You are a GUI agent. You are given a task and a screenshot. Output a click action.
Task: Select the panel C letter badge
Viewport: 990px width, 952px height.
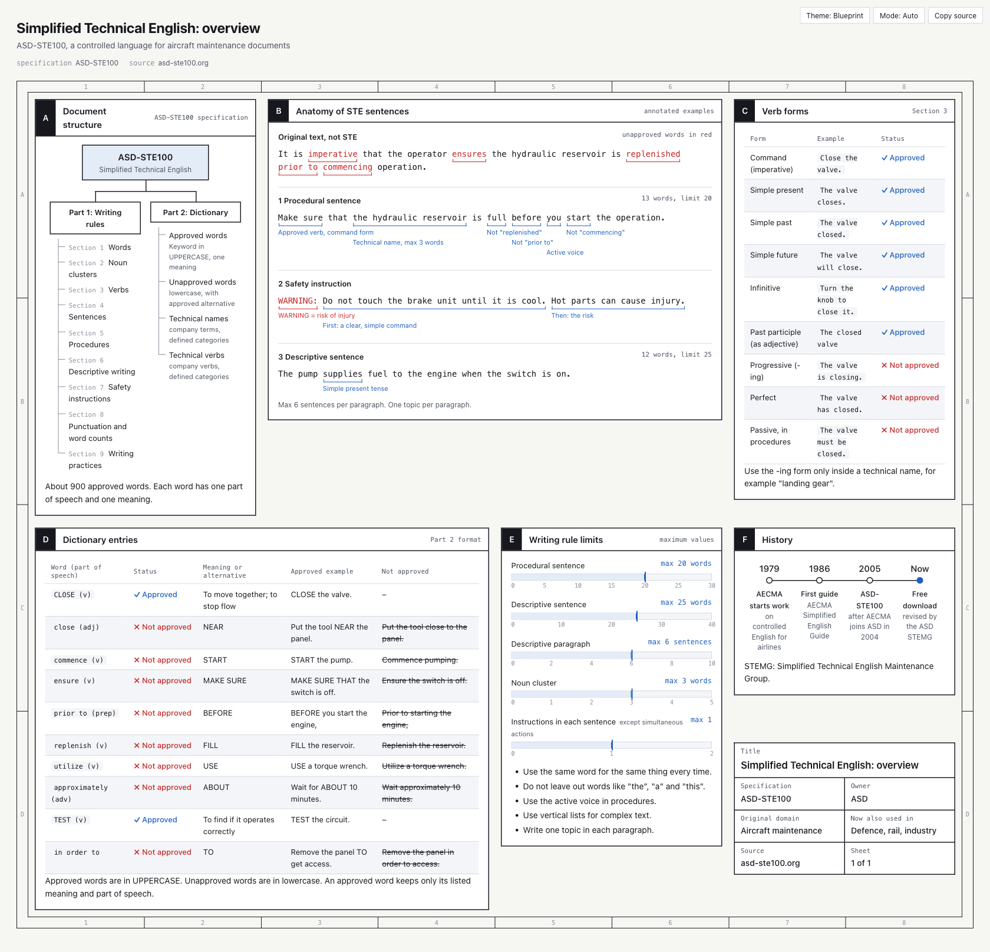(745, 111)
